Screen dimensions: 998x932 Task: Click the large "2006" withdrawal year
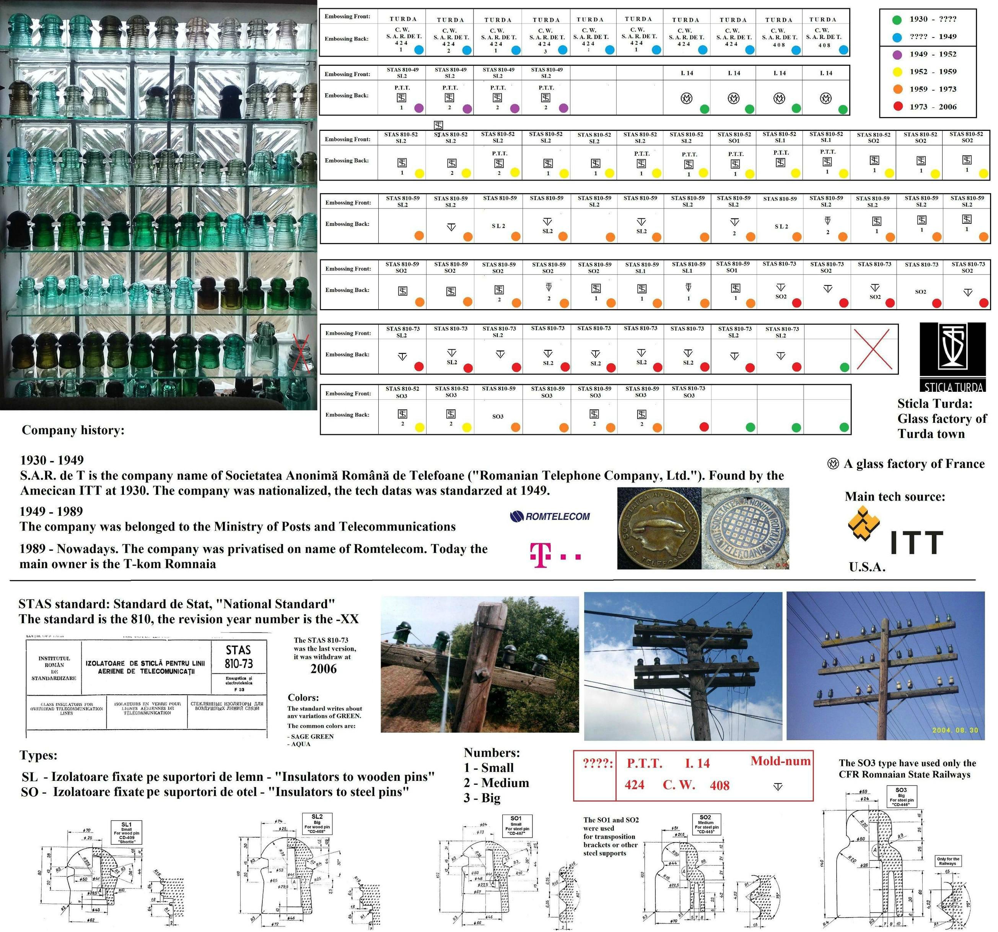[323, 669]
